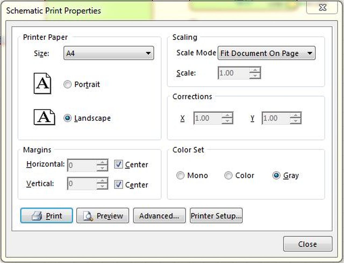Toggle the Horizontal margin Center checkbox

click(x=119, y=164)
